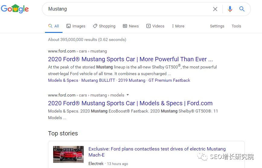Click the red Mustang Mach-E story thumbnail
This screenshot has height=168, width=262.
pos(68,154)
